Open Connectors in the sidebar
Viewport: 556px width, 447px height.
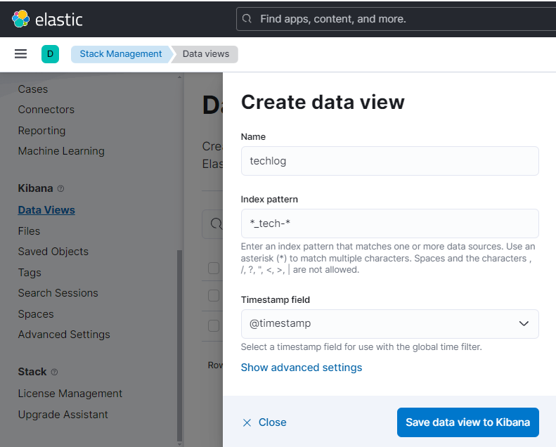click(46, 110)
